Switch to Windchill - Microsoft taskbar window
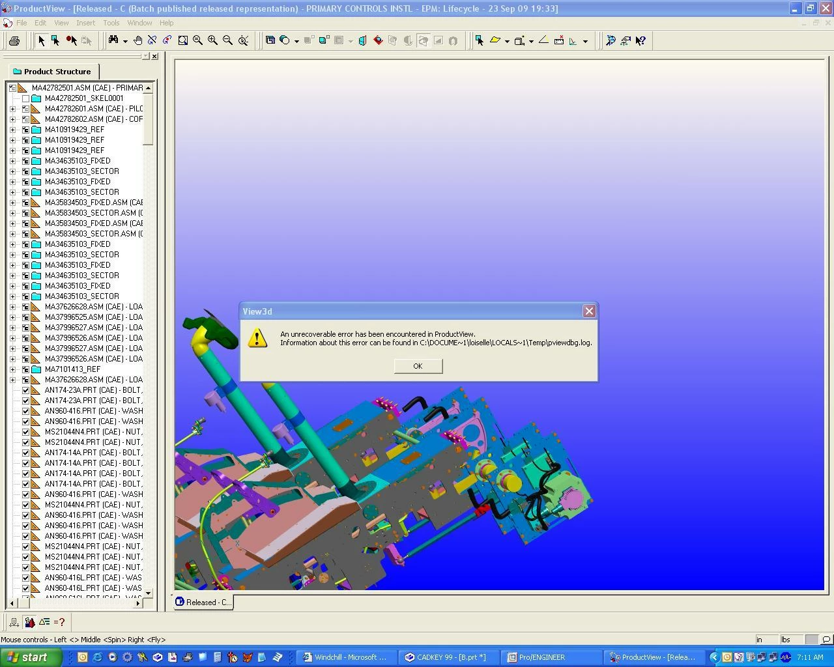834x667 pixels. (x=346, y=657)
